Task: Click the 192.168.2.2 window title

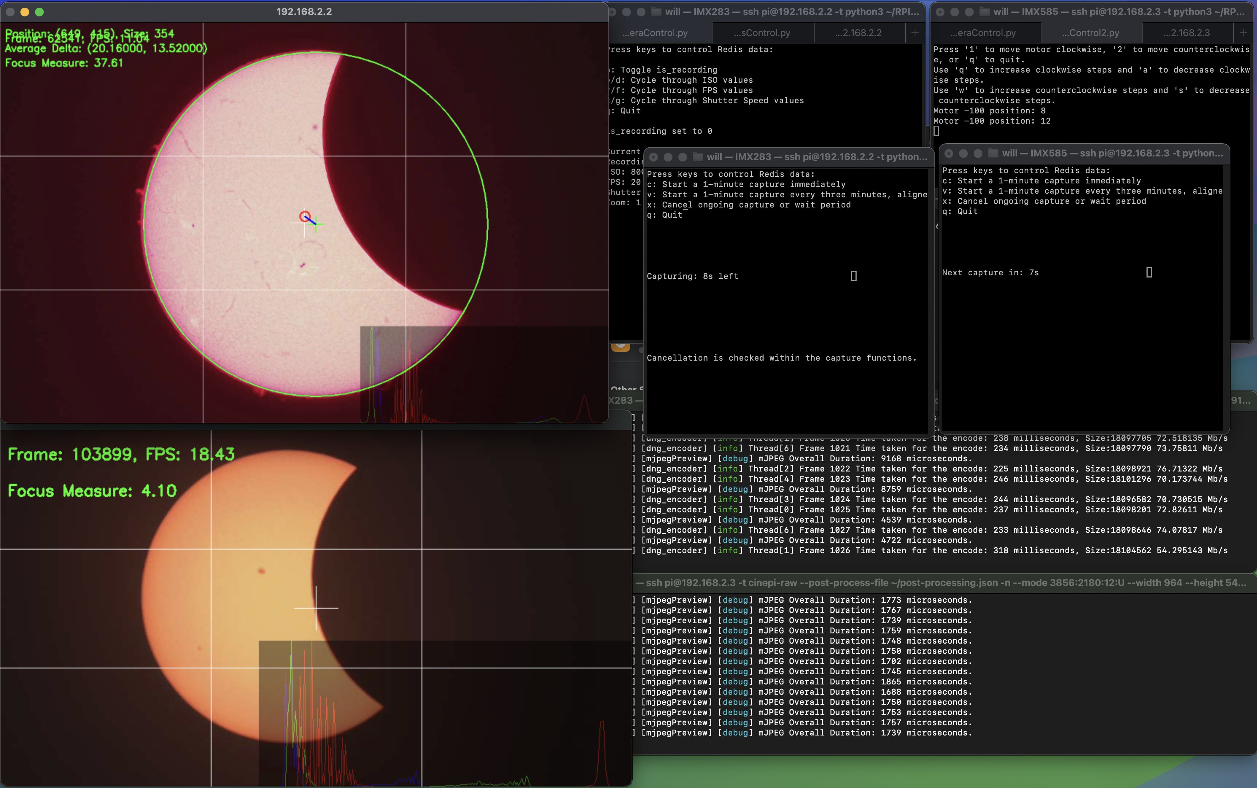Action: [x=304, y=11]
